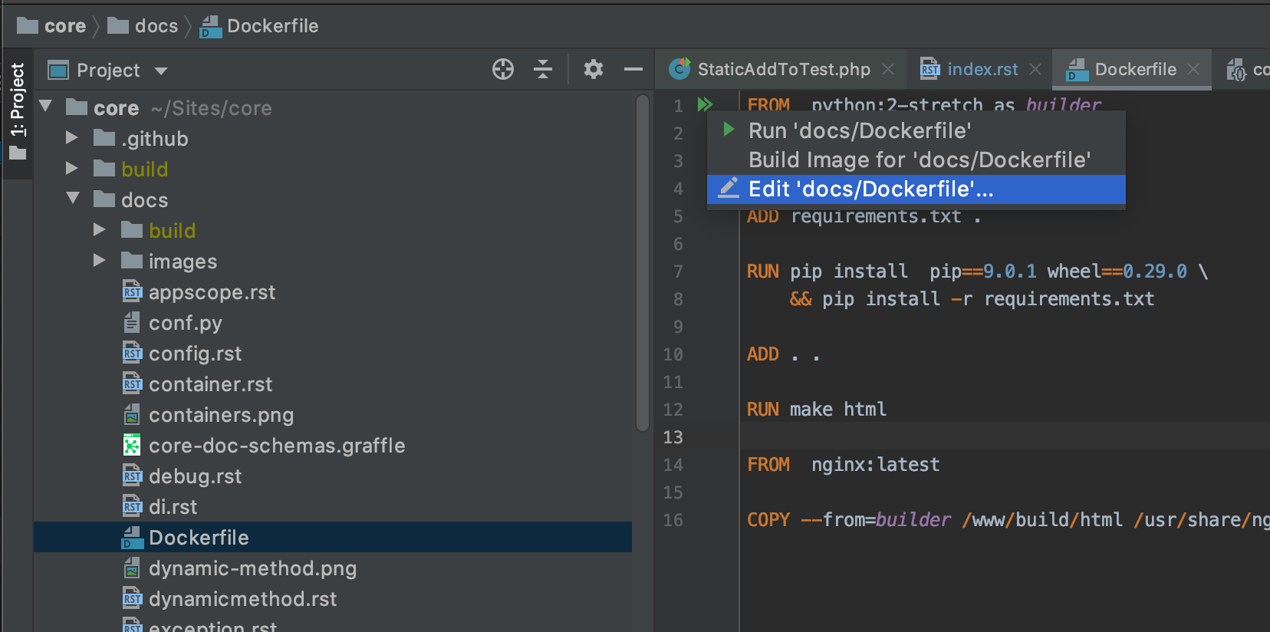Choose Run 'docs/Dockerfile' from popup

[x=916, y=130]
